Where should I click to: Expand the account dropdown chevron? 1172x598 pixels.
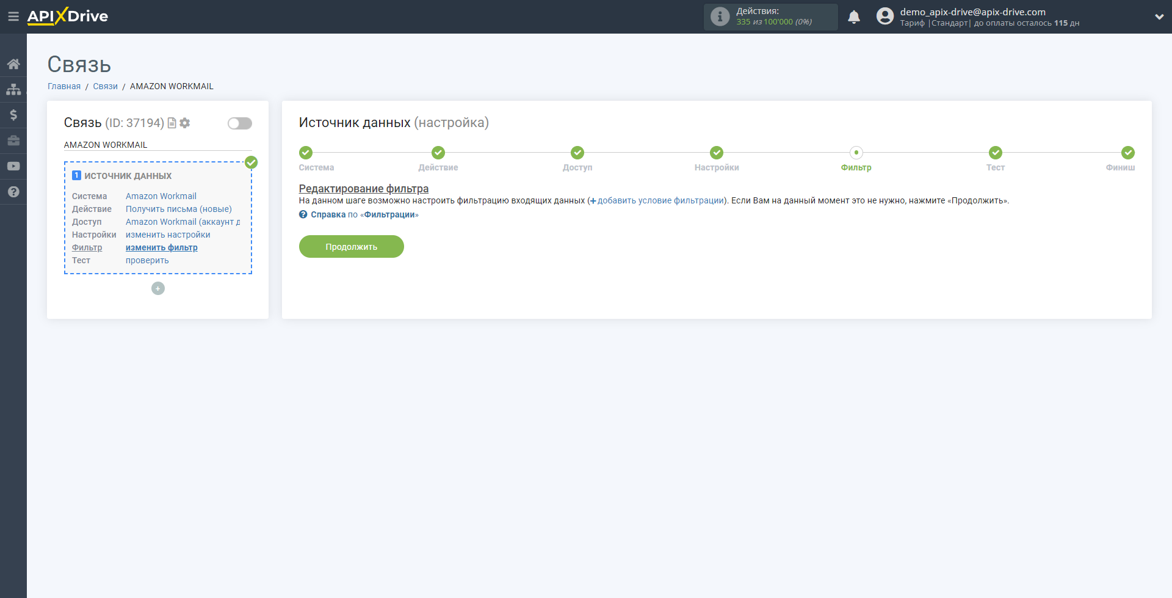tap(1159, 17)
